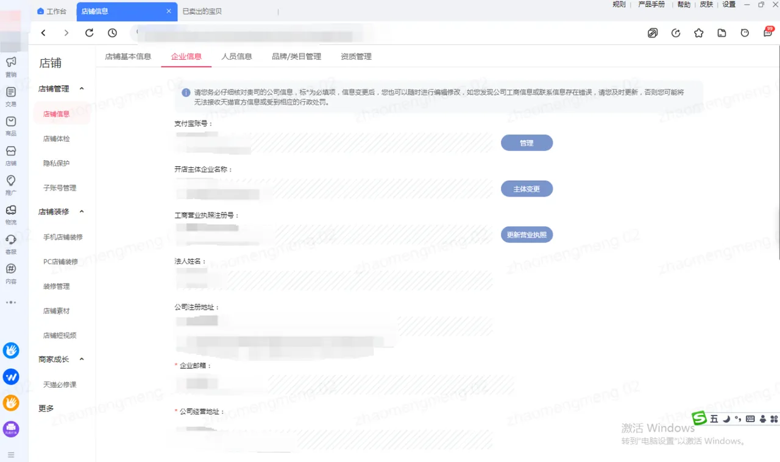The width and height of the screenshot is (780, 462).
Task: Switch Sogou input method to 五 mode
Action: (x=713, y=419)
